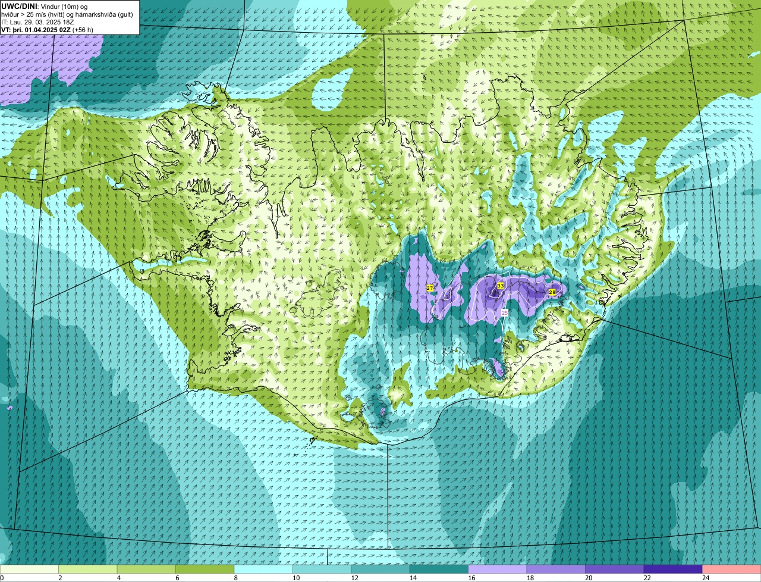Click the yellow gust label 33
Screen dimensions: 761x582
(x=501, y=286)
